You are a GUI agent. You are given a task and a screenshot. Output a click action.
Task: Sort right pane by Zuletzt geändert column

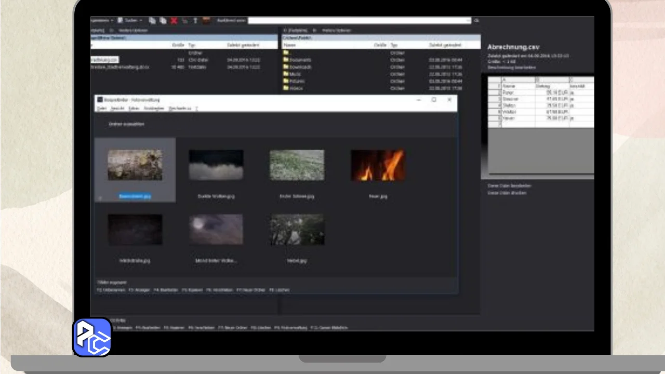[x=445, y=46]
